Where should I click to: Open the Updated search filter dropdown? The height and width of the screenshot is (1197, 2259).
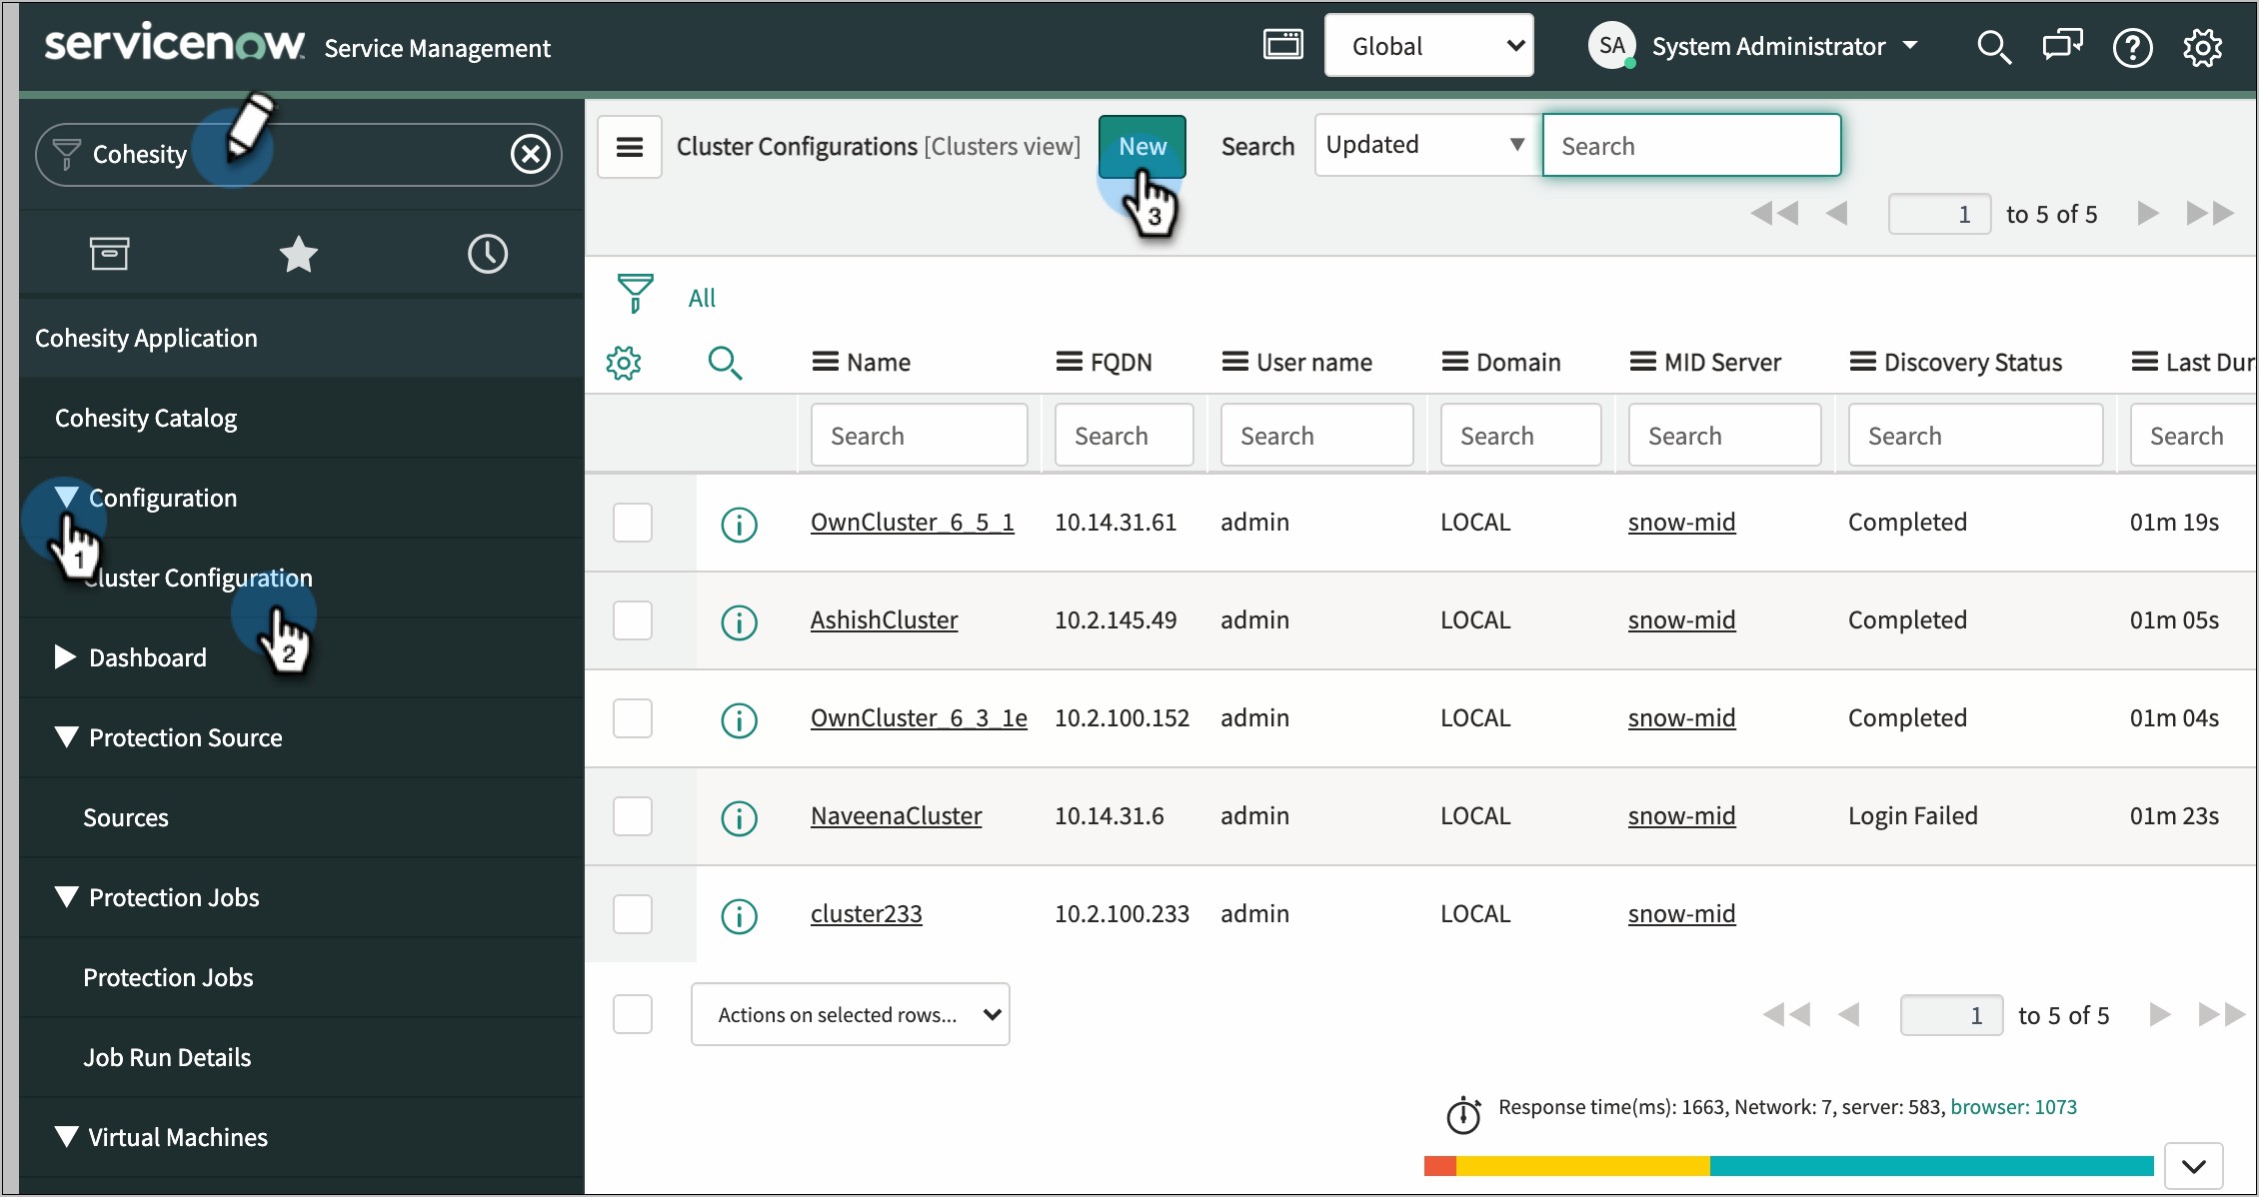(x=1420, y=145)
